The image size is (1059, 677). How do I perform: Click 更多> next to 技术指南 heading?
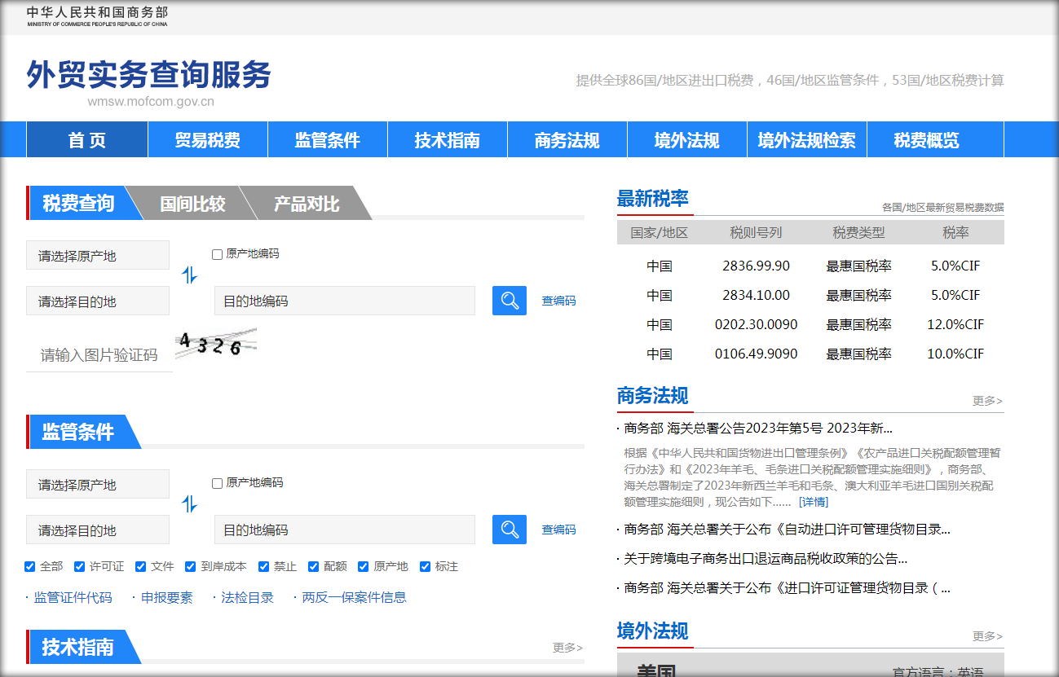click(x=568, y=648)
